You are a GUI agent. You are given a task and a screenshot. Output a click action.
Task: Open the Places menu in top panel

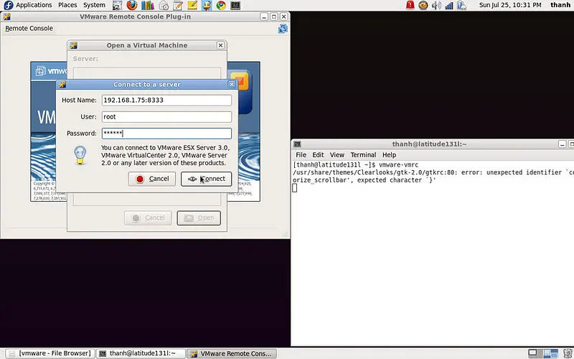tap(67, 5)
